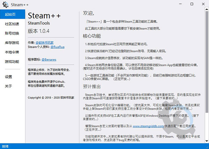The height and width of the screenshot is (149, 209).
Task: Close the Steam++ window
Action: [203, 4]
